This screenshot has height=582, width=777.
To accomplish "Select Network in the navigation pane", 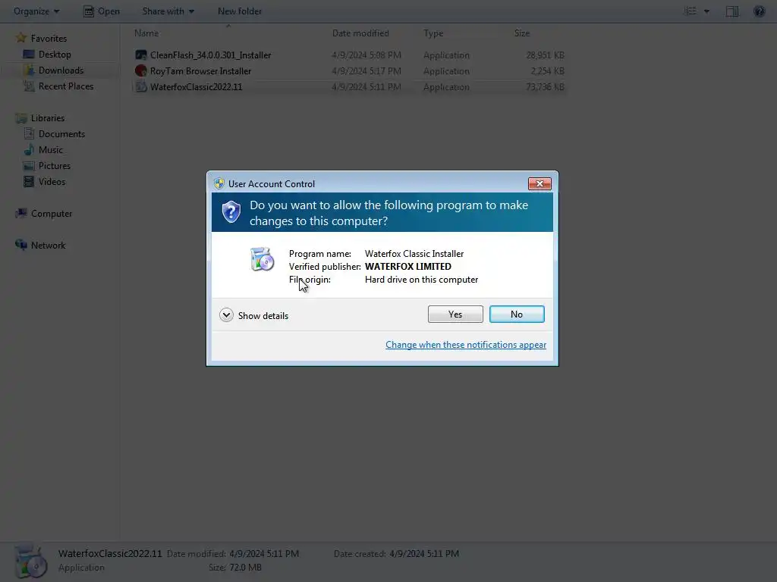I will coord(48,245).
